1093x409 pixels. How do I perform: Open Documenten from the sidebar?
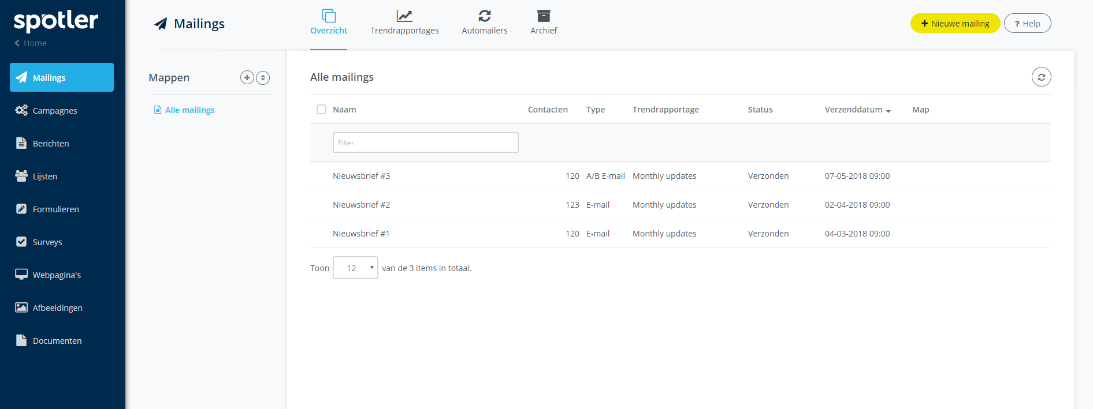57,340
